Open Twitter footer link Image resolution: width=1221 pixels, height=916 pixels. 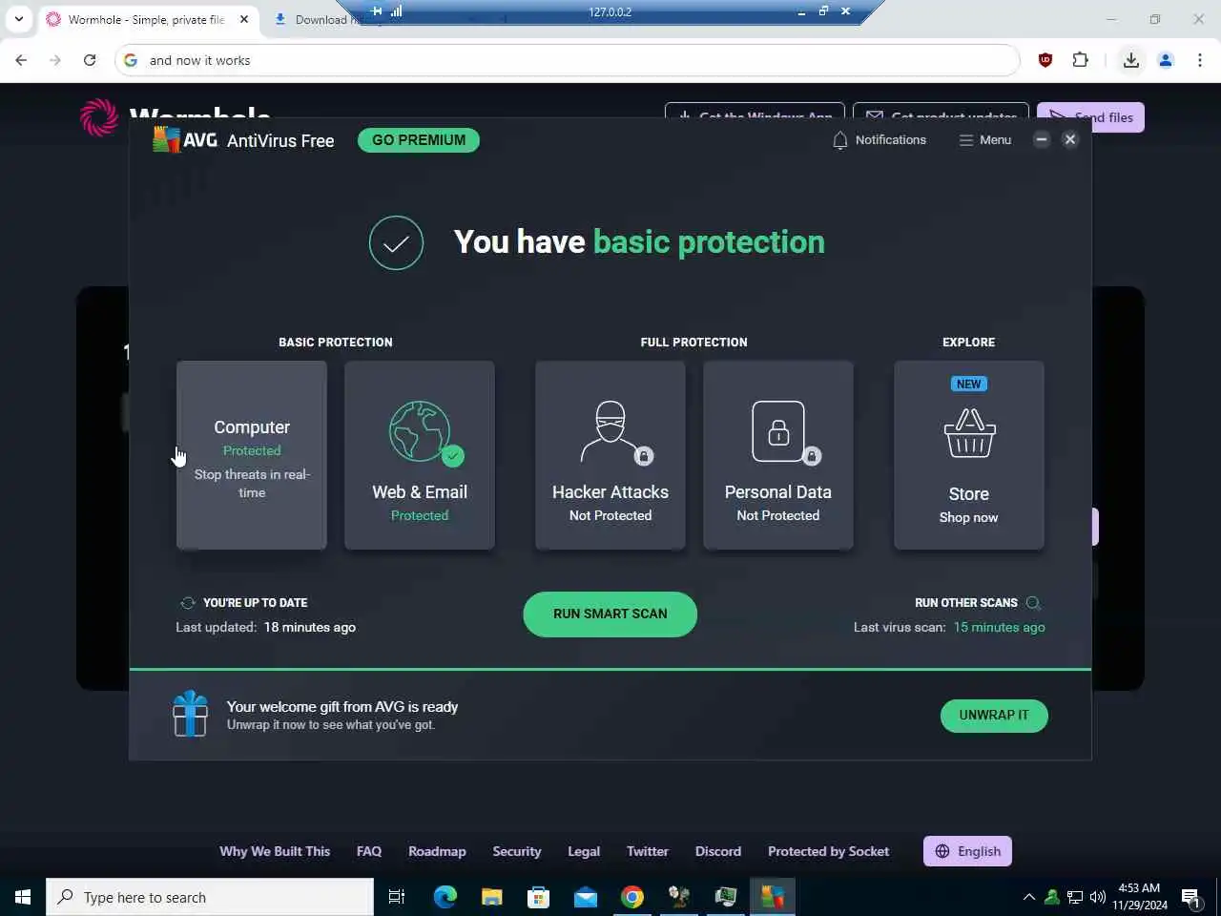pos(648,851)
